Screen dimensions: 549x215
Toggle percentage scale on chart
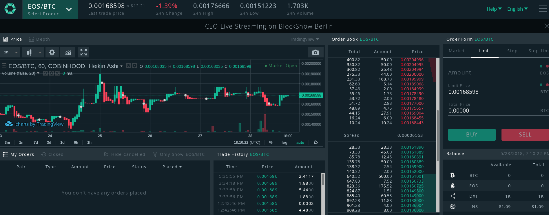coord(271,142)
